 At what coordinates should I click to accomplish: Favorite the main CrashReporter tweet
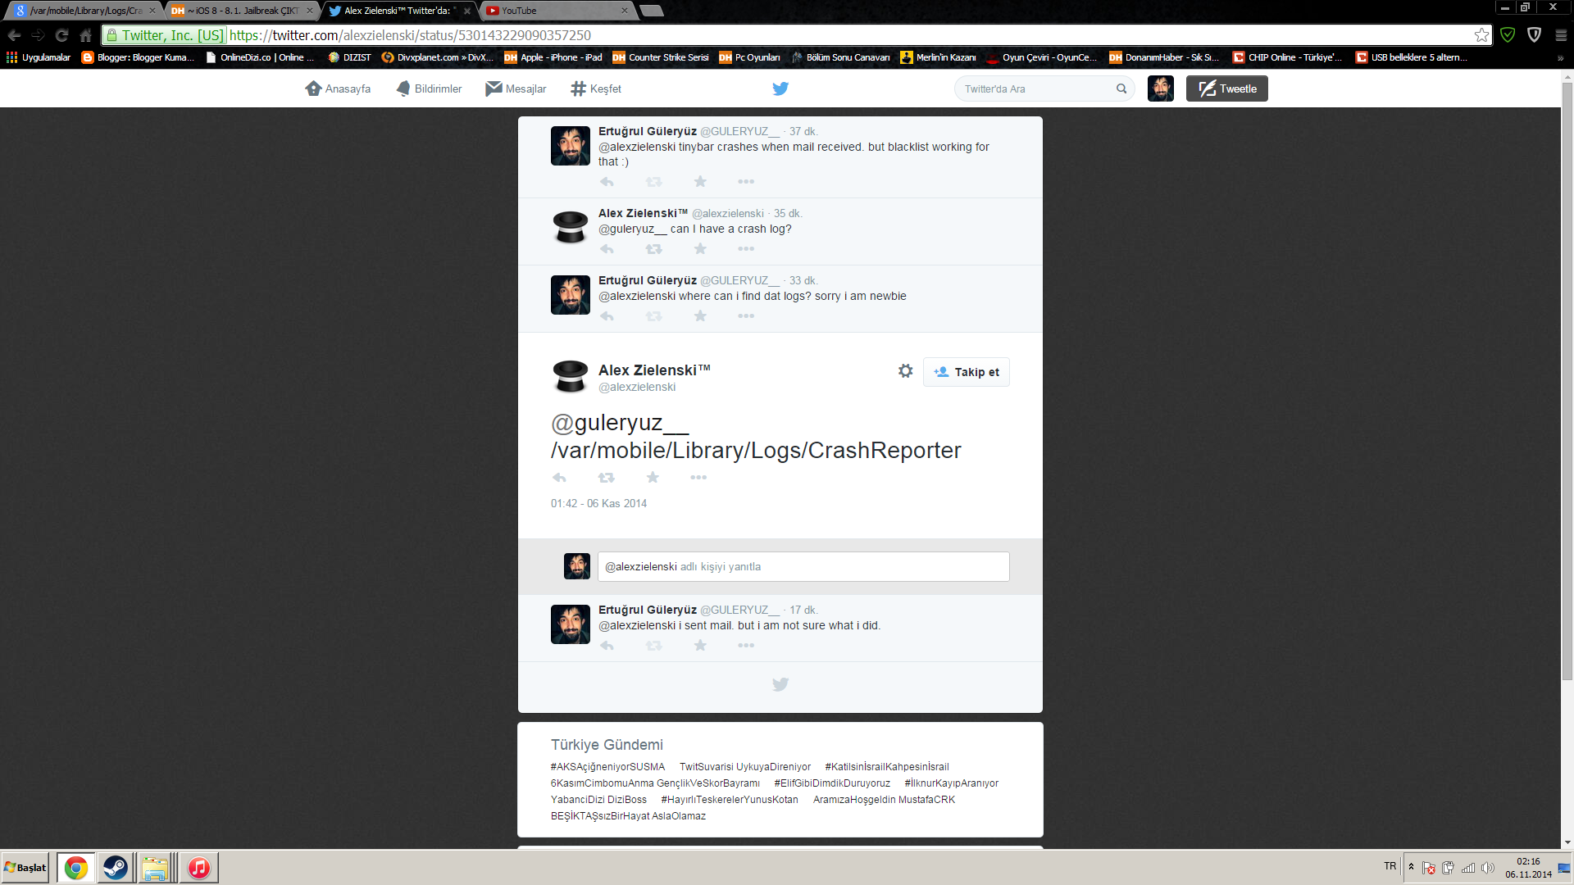pos(653,478)
